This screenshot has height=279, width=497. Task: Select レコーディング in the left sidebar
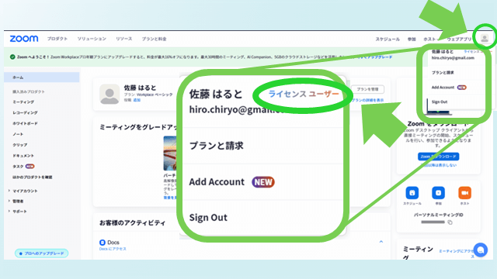(x=25, y=112)
